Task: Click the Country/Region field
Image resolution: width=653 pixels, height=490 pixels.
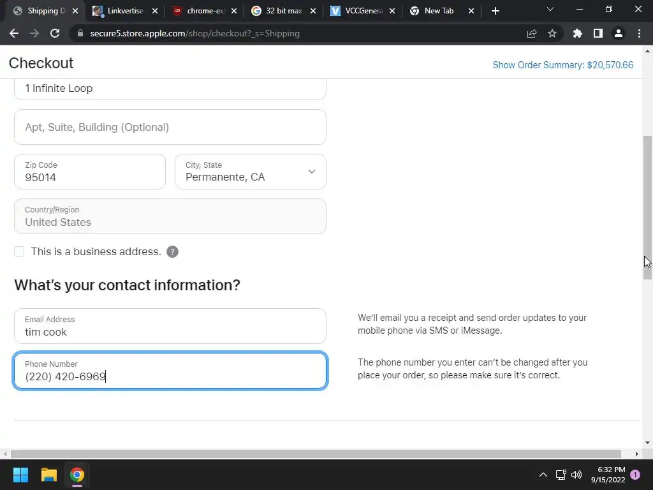Action: [170, 216]
